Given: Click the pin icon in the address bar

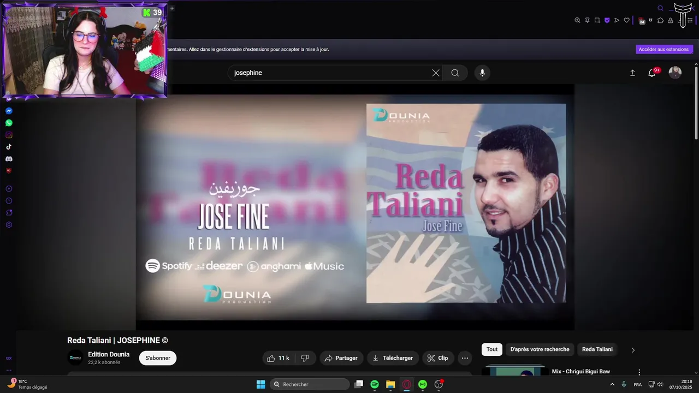Looking at the screenshot, I should coord(587,20).
